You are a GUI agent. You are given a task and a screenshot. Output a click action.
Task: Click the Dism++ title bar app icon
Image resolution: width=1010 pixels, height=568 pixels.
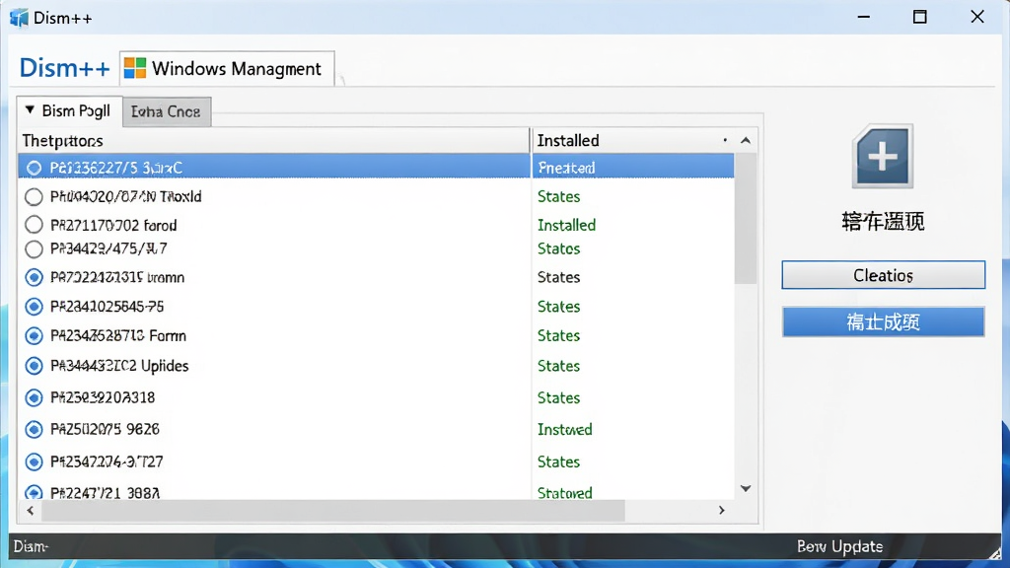coord(19,18)
